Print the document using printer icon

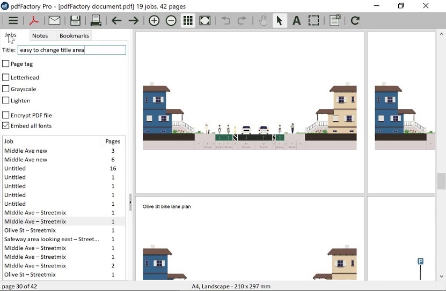96,21
